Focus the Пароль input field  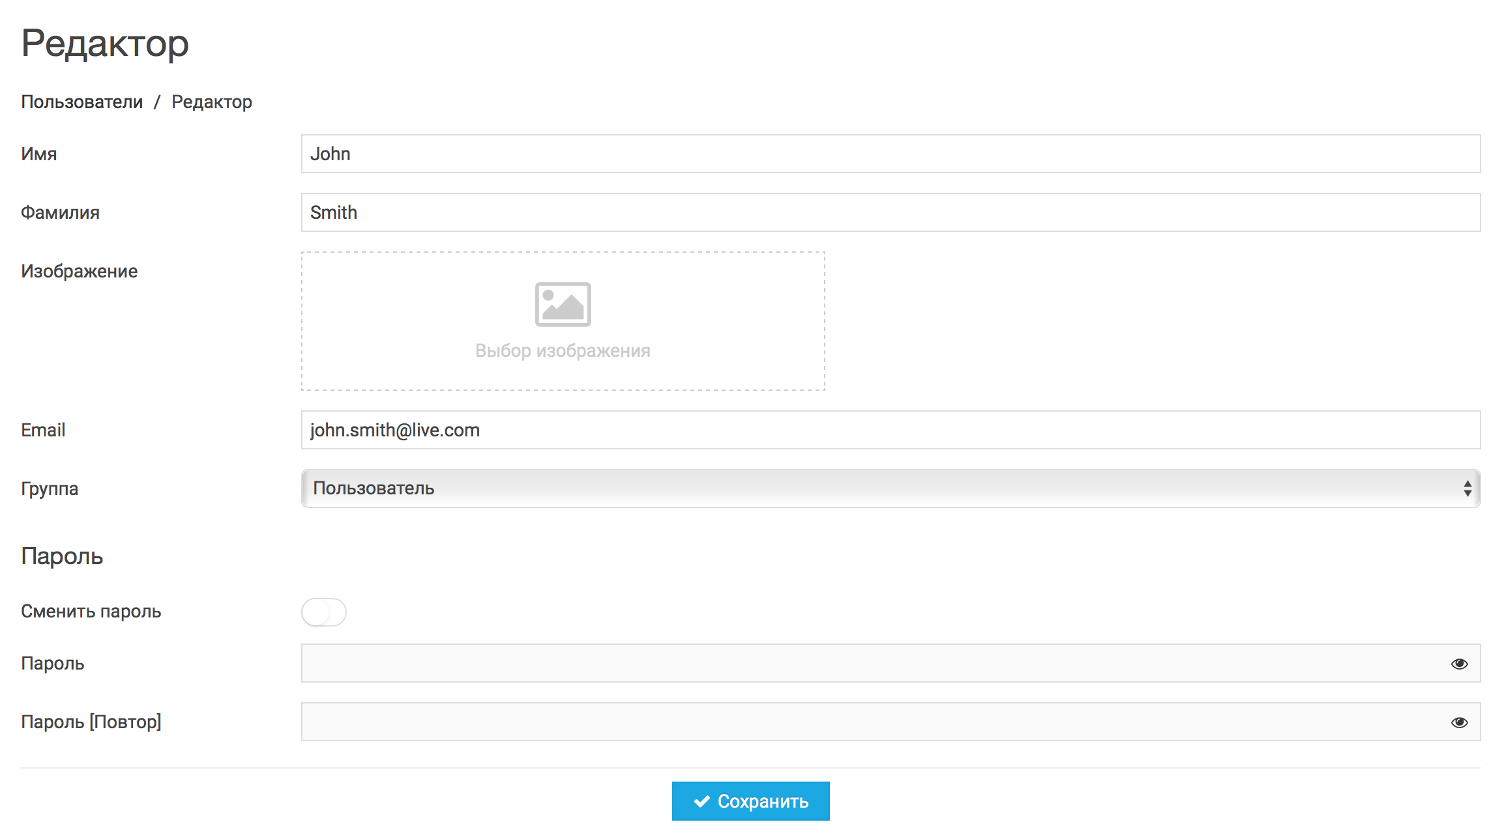(x=874, y=663)
